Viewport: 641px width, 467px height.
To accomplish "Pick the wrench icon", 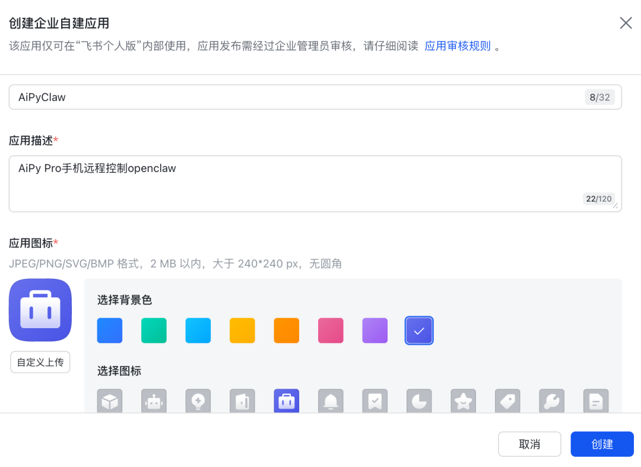I will [x=551, y=401].
